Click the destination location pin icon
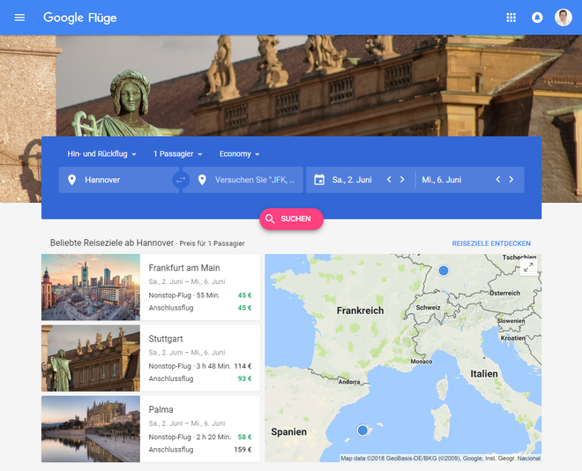Image resolution: width=582 pixels, height=471 pixels. point(202,180)
